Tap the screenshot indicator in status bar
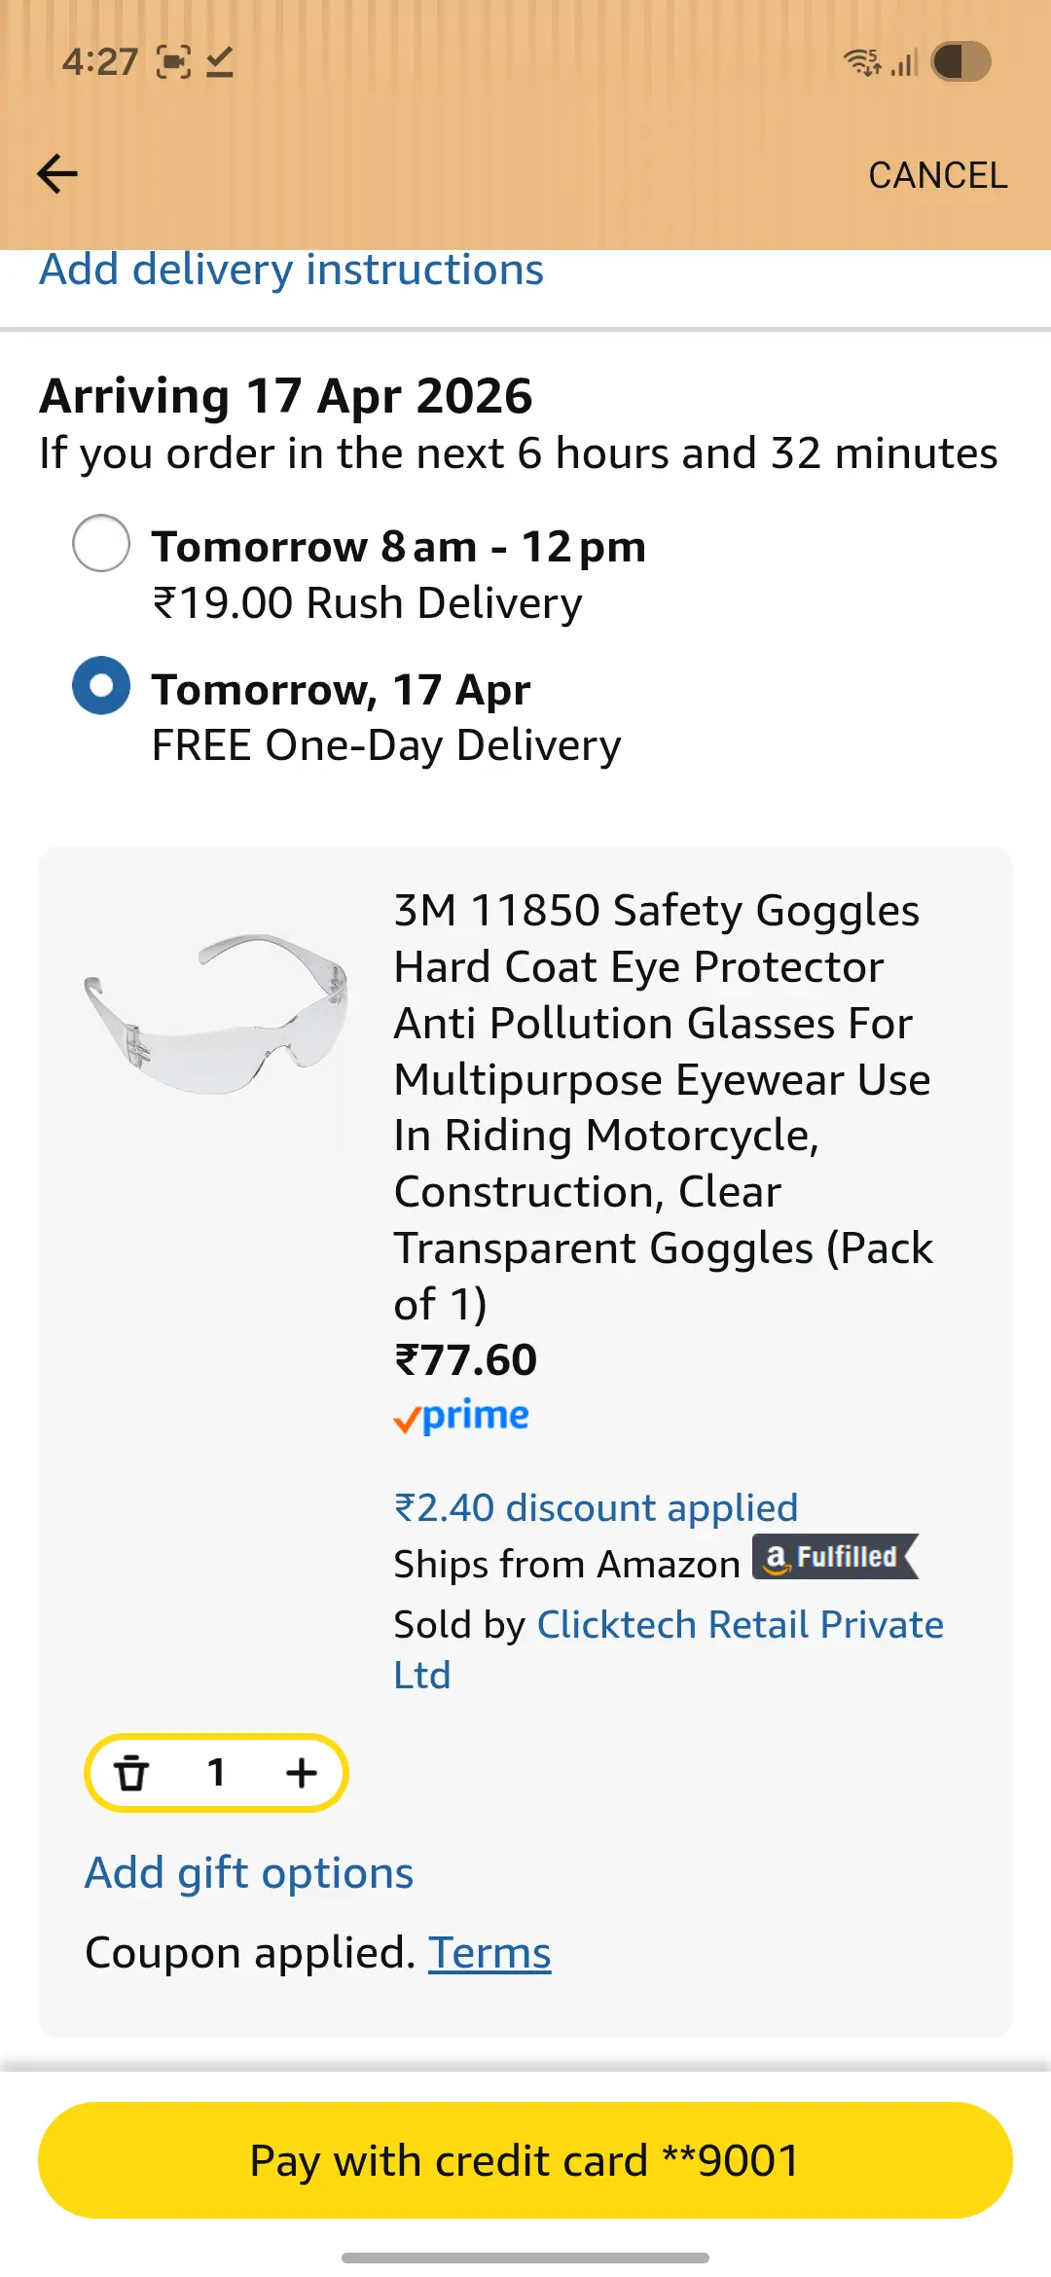This screenshot has height=2277, width=1051. coord(174,63)
